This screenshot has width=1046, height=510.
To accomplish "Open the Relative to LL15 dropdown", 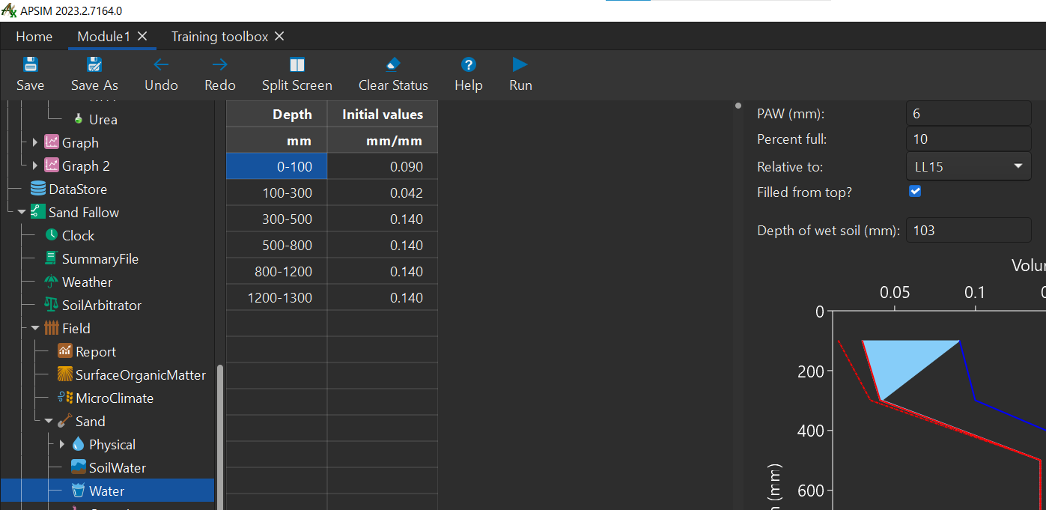I will pos(969,166).
